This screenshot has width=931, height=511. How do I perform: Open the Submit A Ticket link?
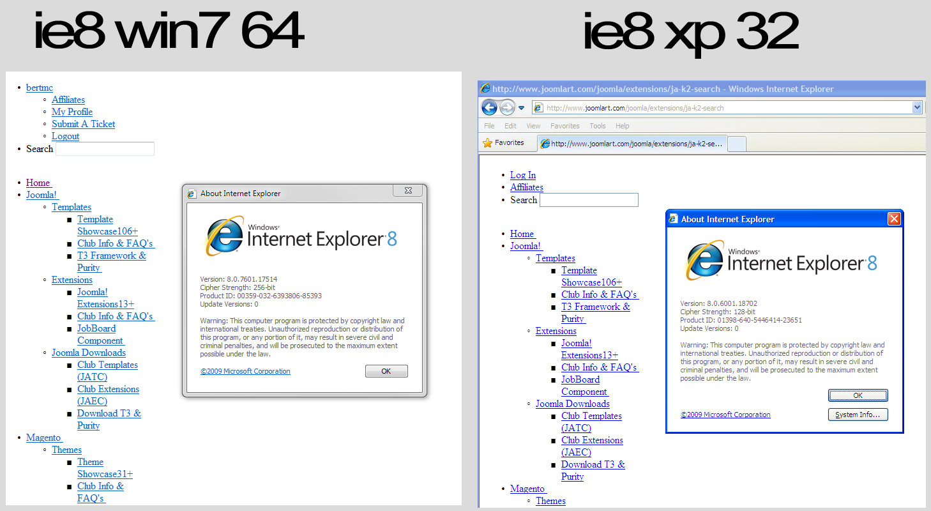tap(83, 124)
